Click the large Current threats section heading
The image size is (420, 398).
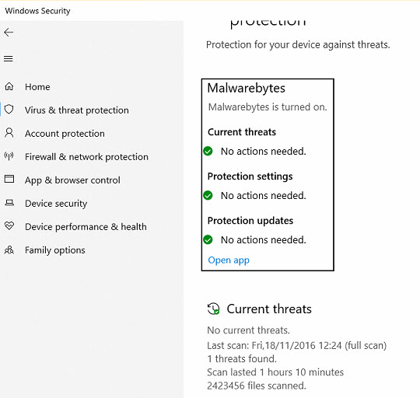(269, 309)
